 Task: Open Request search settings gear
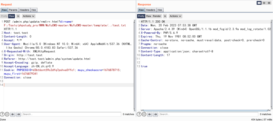coord(7,114)
